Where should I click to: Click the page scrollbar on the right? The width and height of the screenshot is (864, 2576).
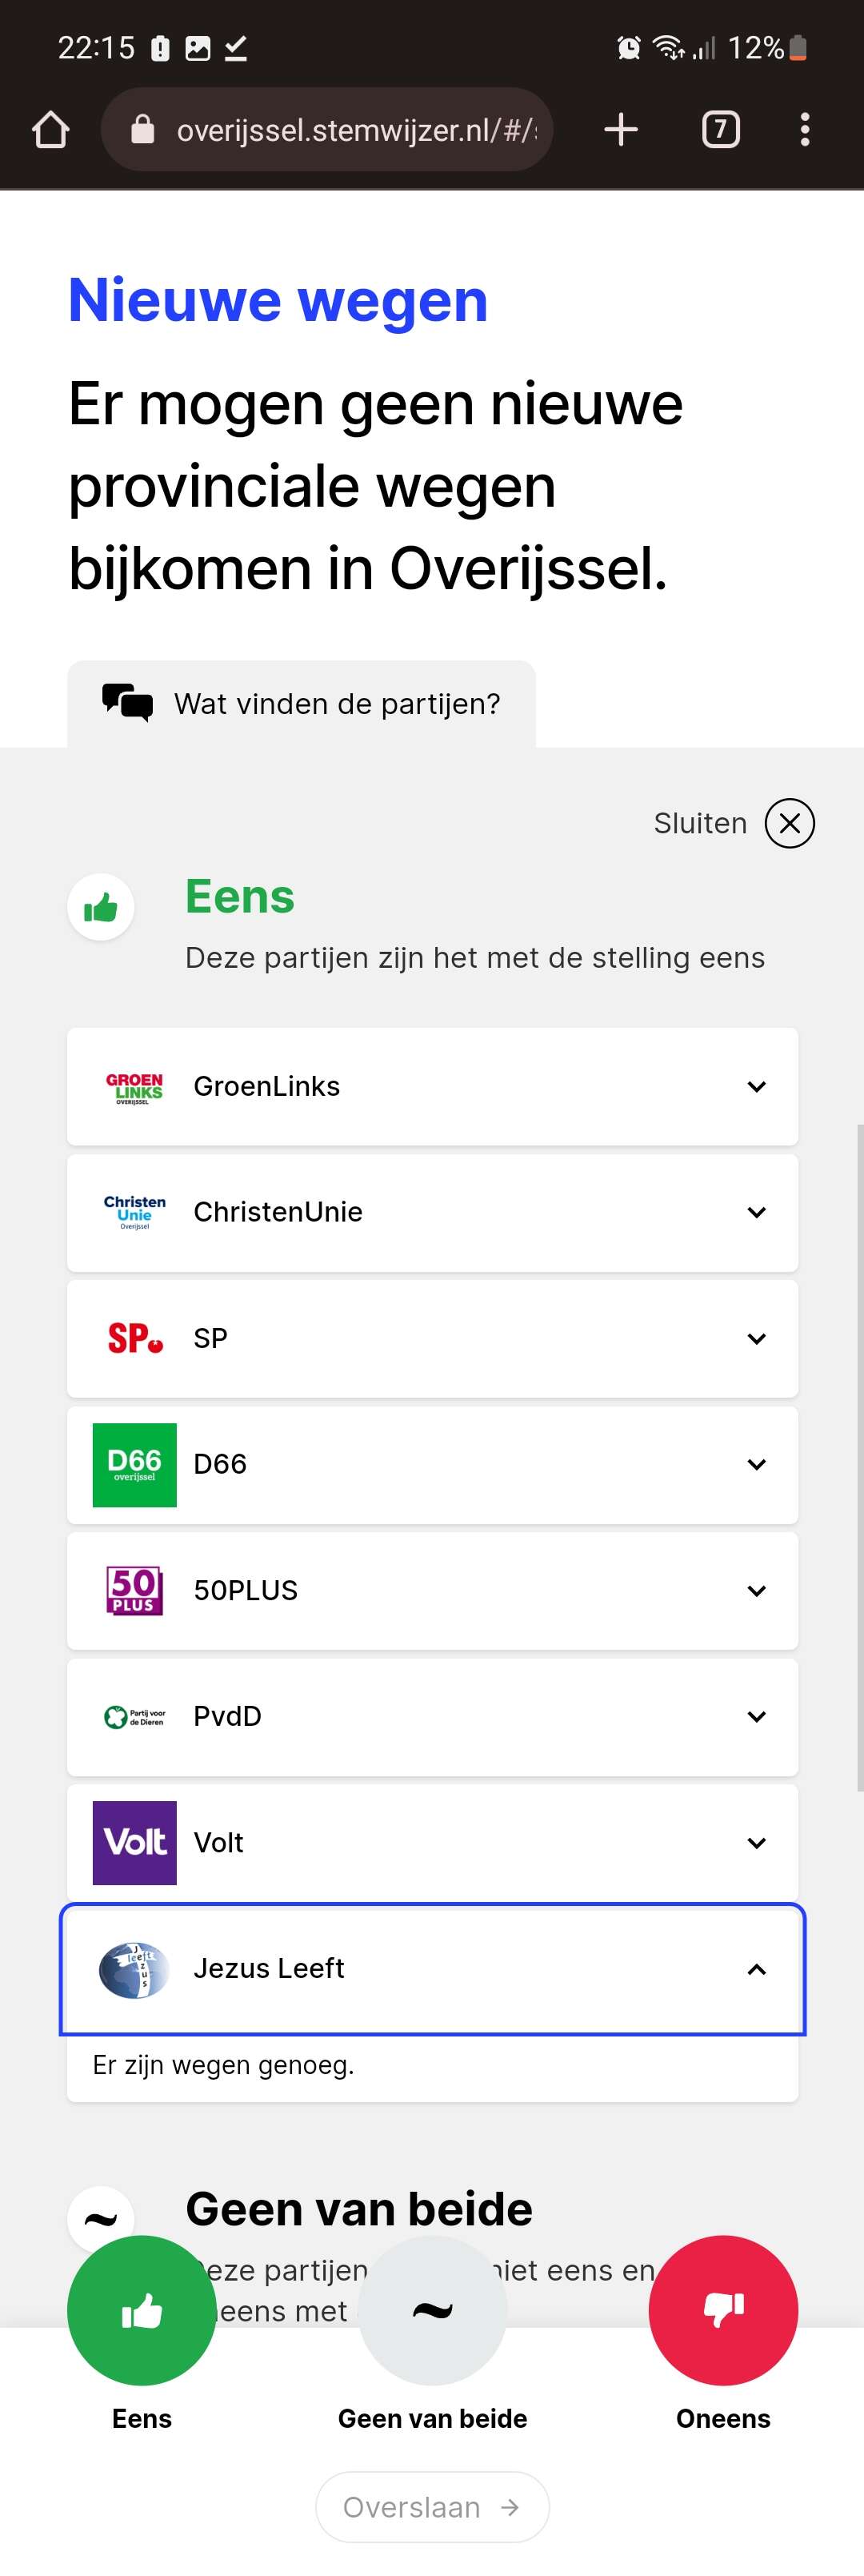[860, 1457]
